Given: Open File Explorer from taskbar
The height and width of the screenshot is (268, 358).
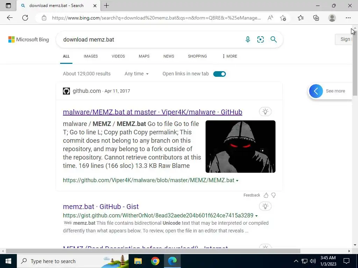Looking at the screenshot, I should [138, 261].
